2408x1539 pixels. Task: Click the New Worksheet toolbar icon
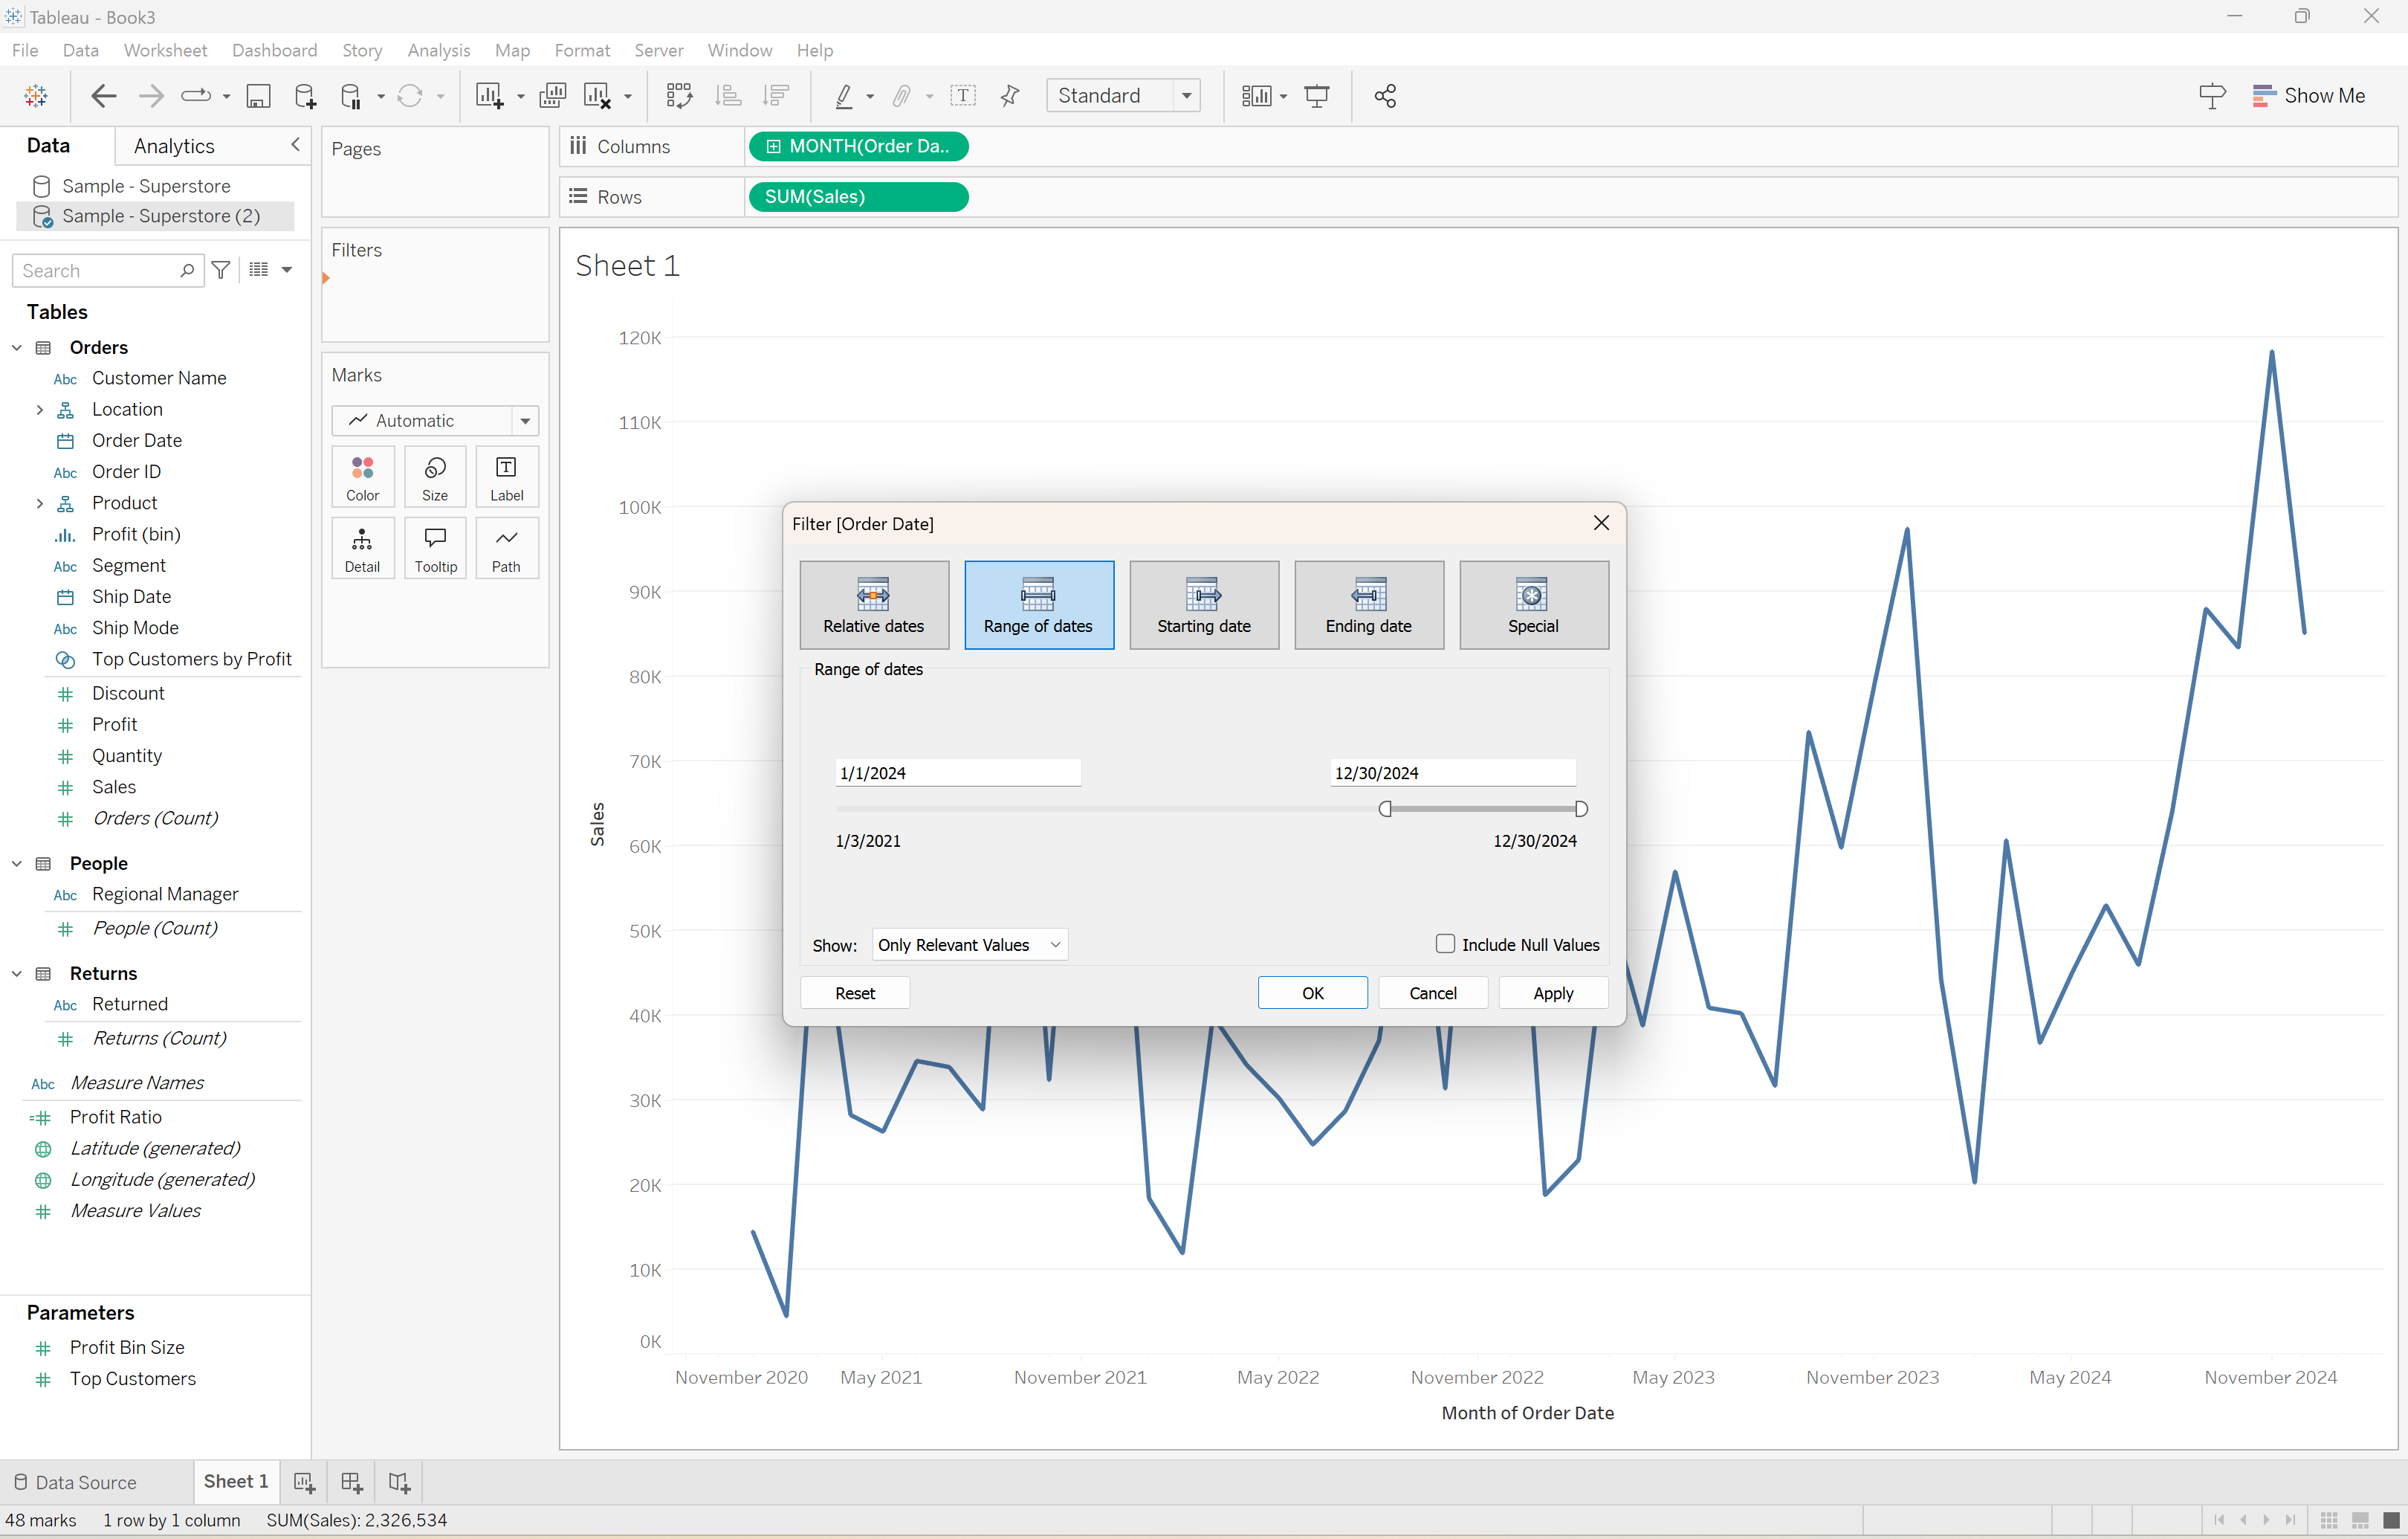pyautogui.click(x=489, y=96)
